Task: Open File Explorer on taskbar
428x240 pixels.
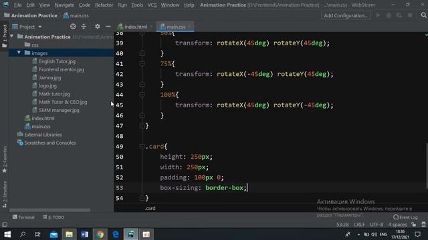Action: (x=69, y=234)
